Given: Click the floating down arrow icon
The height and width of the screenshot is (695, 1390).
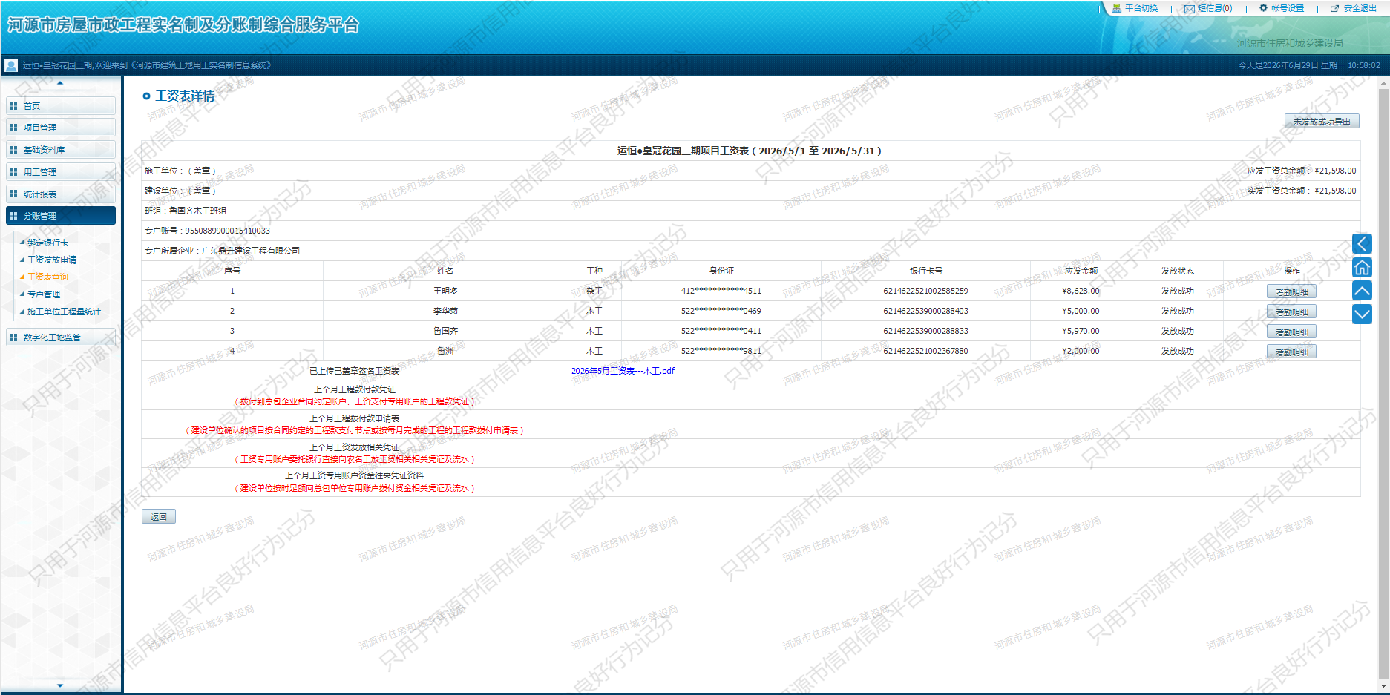Looking at the screenshot, I should tap(1362, 314).
